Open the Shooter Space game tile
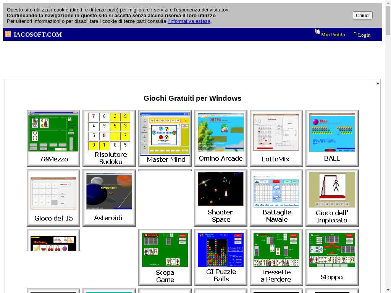 pyautogui.click(x=221, y=198)
